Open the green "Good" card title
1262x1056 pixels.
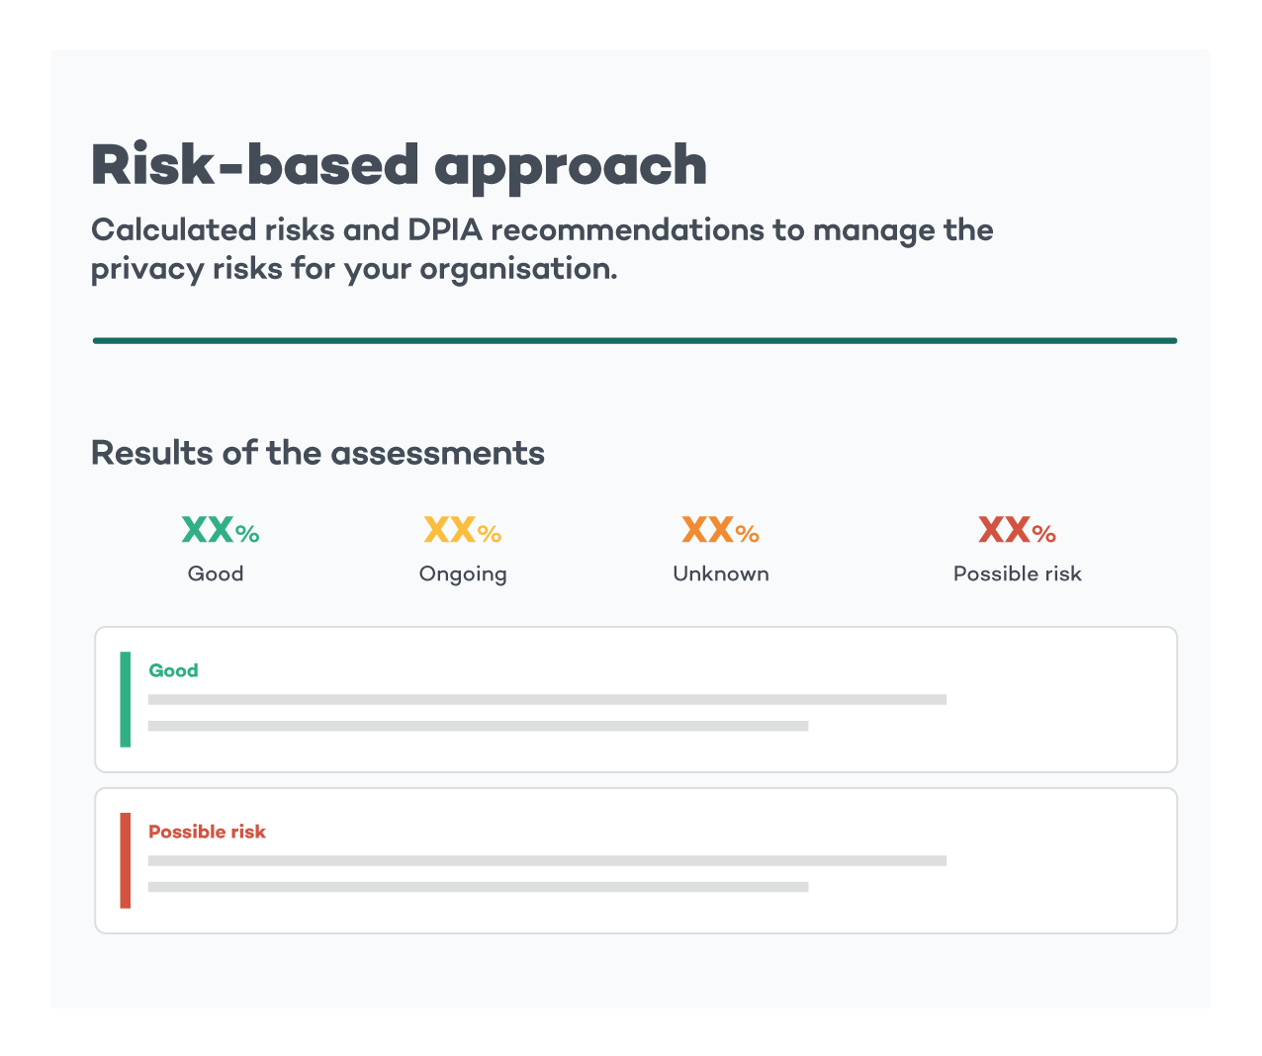pyautogui.click(x=173, y=670)
